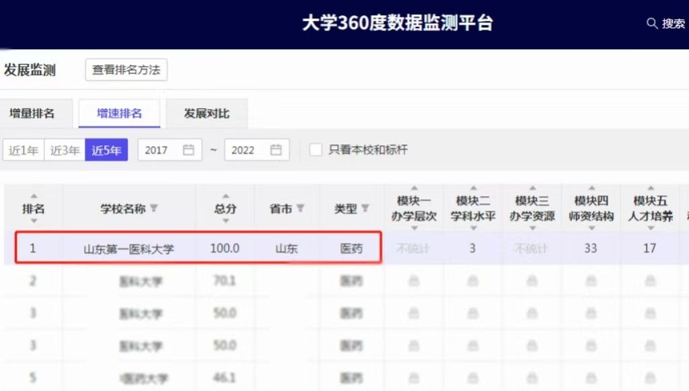Switch to the 增量排名 tab
This screenshot has height=391, width=689.
32,114
